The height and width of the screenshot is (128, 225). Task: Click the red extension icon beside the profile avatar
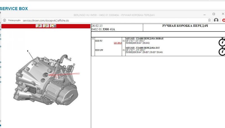224,20
